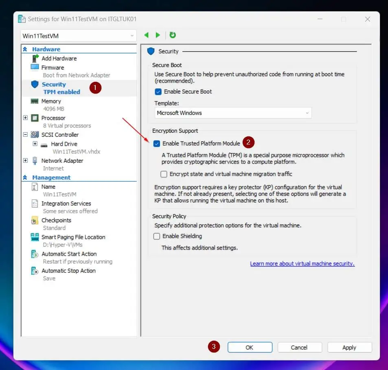Click the Memory chip icon
This screenshot has height=370, width=388.
[x=35, y=101]
